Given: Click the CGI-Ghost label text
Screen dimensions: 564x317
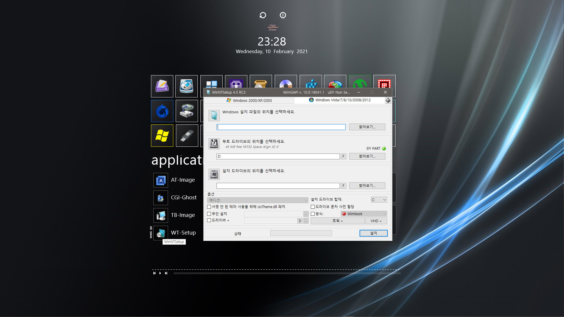Looking at the screenshot, I should 184,197.
